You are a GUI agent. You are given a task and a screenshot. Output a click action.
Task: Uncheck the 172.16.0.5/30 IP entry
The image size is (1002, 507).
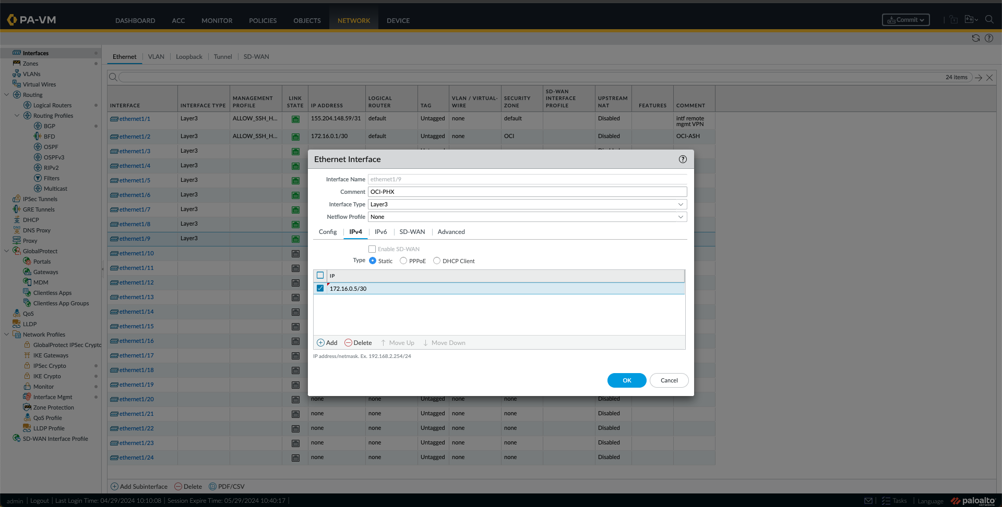click(x=320, y=288)
